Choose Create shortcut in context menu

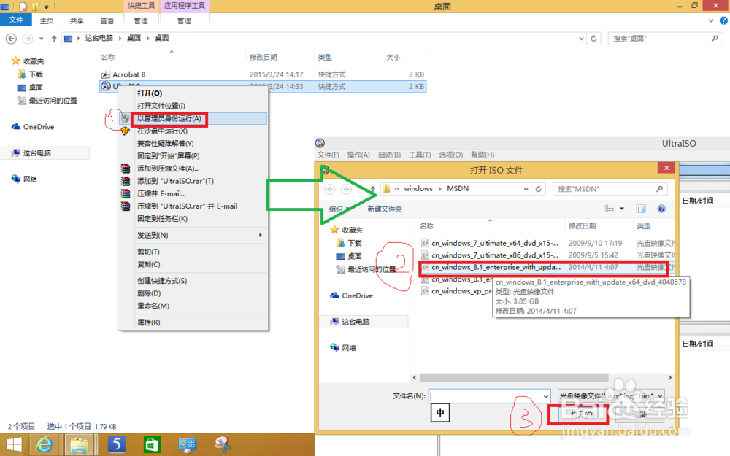point(161,281)
